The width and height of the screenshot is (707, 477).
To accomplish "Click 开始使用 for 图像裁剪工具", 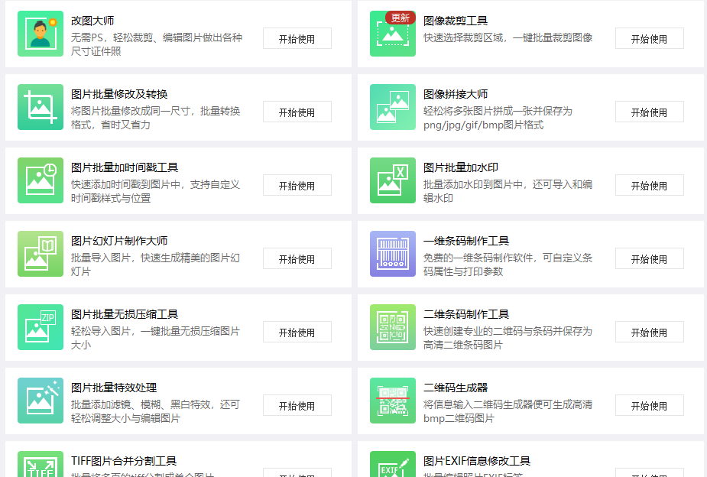I will (x=649, y=39).
